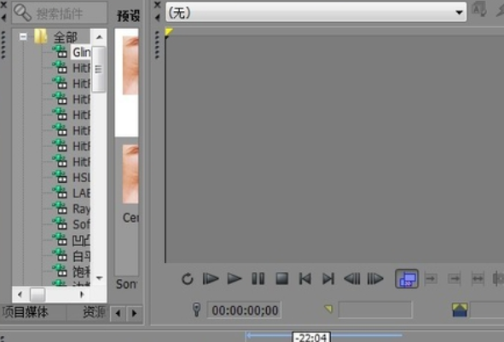Go to end of media

tap(328, 278)
